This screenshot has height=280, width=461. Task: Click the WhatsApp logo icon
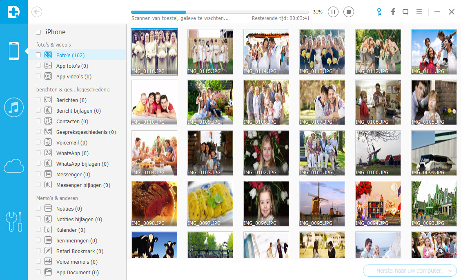[x=48, y=153]
